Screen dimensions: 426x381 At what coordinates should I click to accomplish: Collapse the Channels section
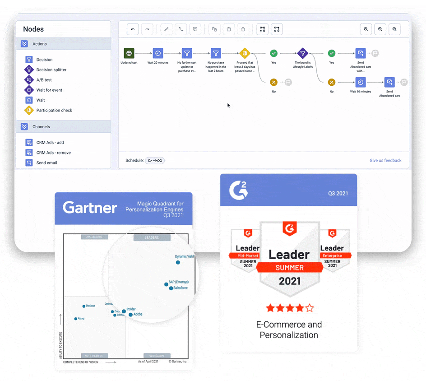click(x=24, y=127)
